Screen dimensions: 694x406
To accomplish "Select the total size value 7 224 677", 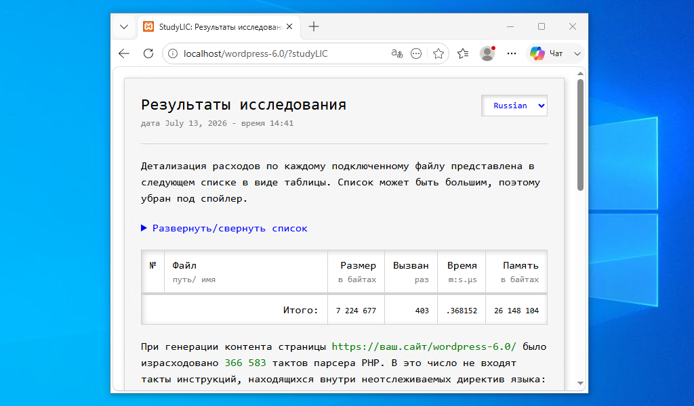I will [356, 311].
